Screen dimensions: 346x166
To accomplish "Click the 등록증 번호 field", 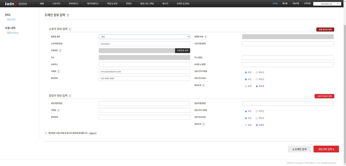I will point(288,37).
